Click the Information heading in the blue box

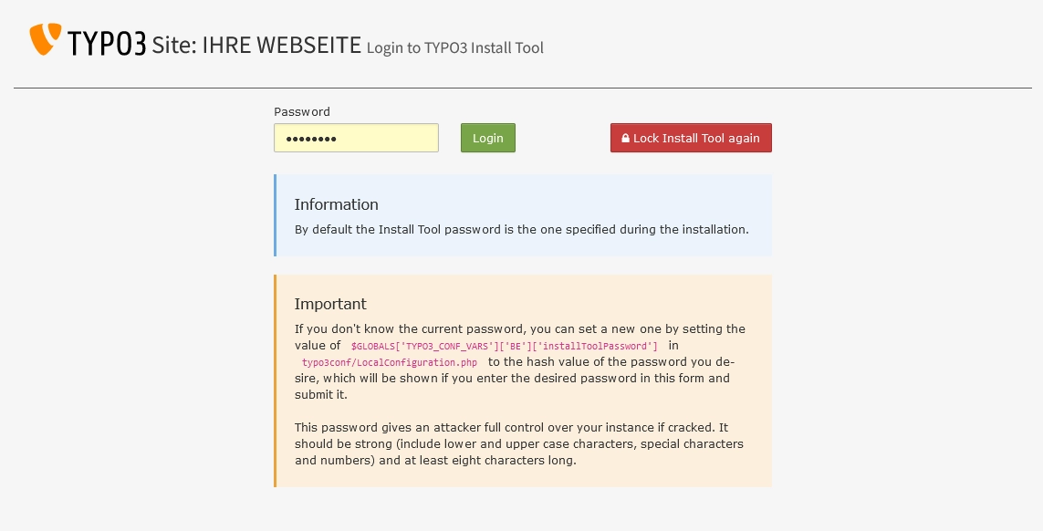click(x=336, y=204)
